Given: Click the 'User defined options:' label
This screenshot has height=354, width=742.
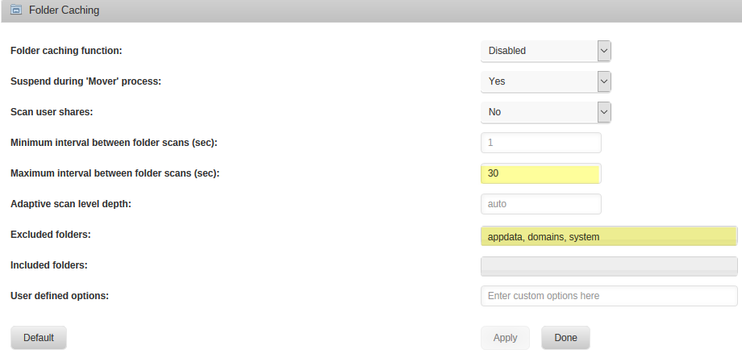Looking at the screenshot, I should [60, 296].
